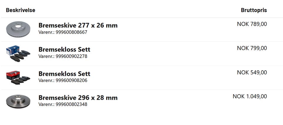Open the Bremseskive 277 x 26 mm product title
283x125 pixels.
coord(78,25)
